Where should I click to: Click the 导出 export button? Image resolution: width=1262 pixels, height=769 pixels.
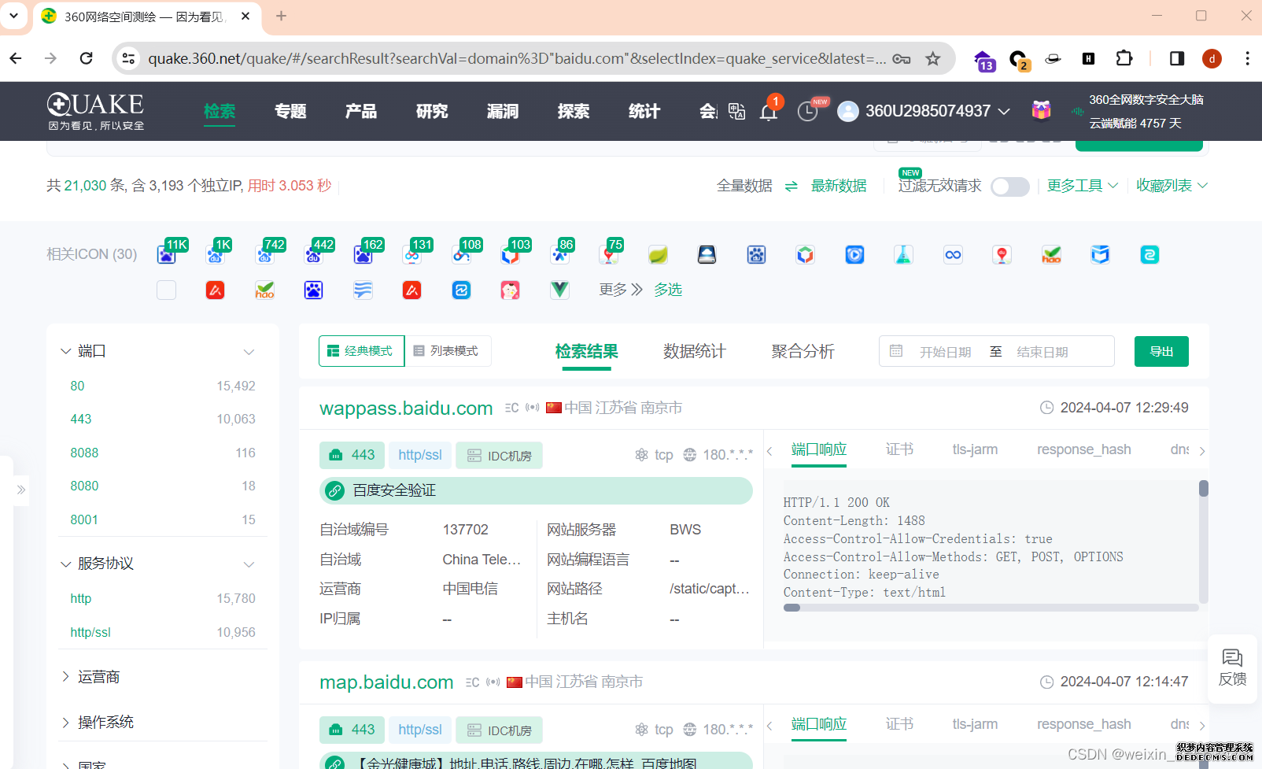(1161, 351)
